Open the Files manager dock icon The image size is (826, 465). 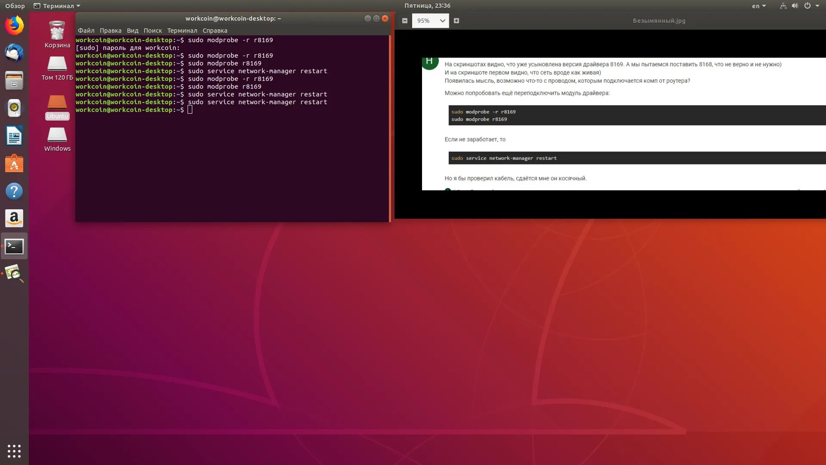tap(14, 81)
